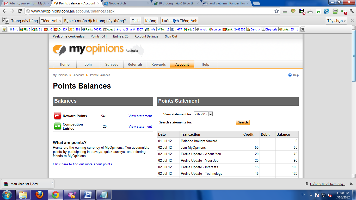
Task: Switch to the 10 thương hiệu ô tô tab
Action: coord(176,3)
